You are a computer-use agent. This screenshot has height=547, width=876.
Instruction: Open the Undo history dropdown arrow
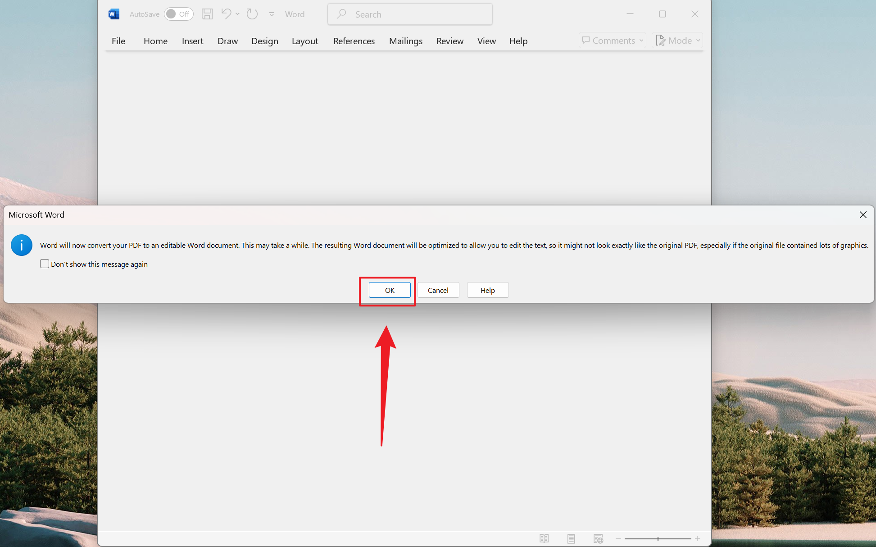click(x=238, y=14)
